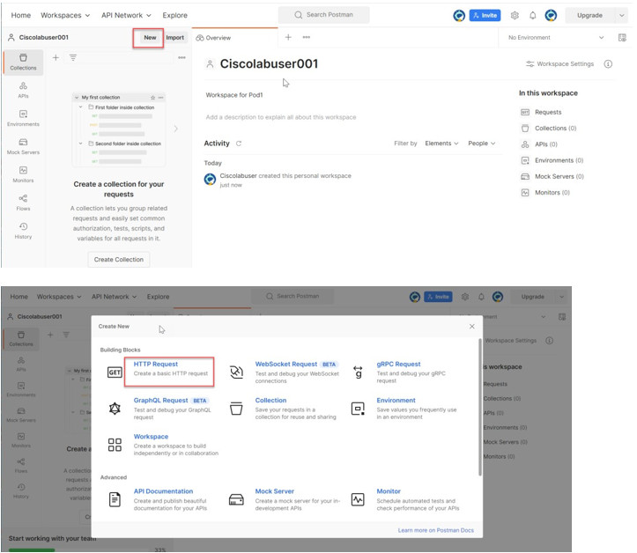Open Explore in the top window

pos(174,16)
